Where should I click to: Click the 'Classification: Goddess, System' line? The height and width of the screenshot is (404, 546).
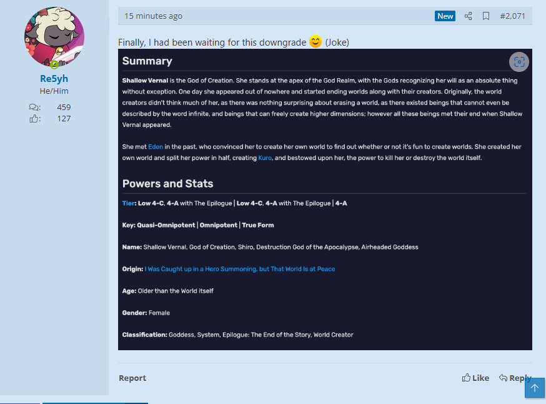(x=237, y=335)
